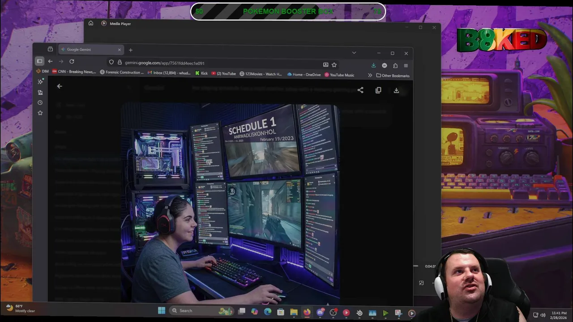The width and height of the screenshot is (573, 322).
Task: Open the YouTube Music bookmark
Action: tap(339, 75)
